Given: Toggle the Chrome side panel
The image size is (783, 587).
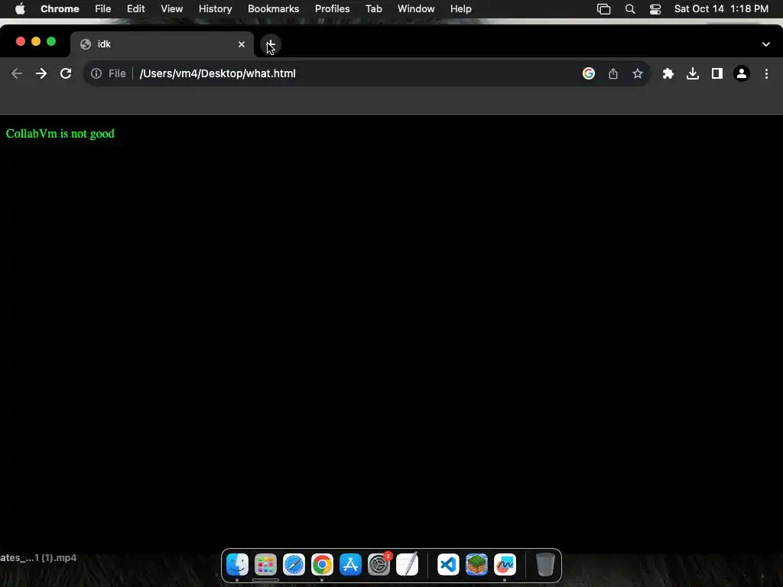Looking at the screenshot, I should point(717,73).
